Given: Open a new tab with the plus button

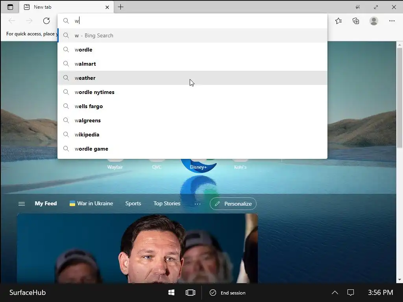Looking at the screenshot, I should tap(120, 7).
